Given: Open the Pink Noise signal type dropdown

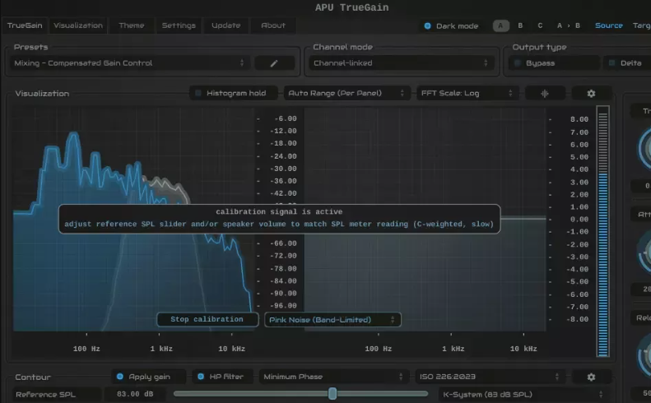Looking at the screenshot, I should point(332,319).
